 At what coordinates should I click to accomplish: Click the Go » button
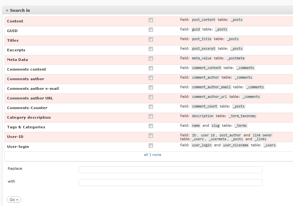(x=14, y=200)
